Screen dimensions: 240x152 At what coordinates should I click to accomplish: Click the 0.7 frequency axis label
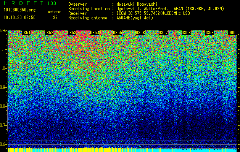[3, 125]
